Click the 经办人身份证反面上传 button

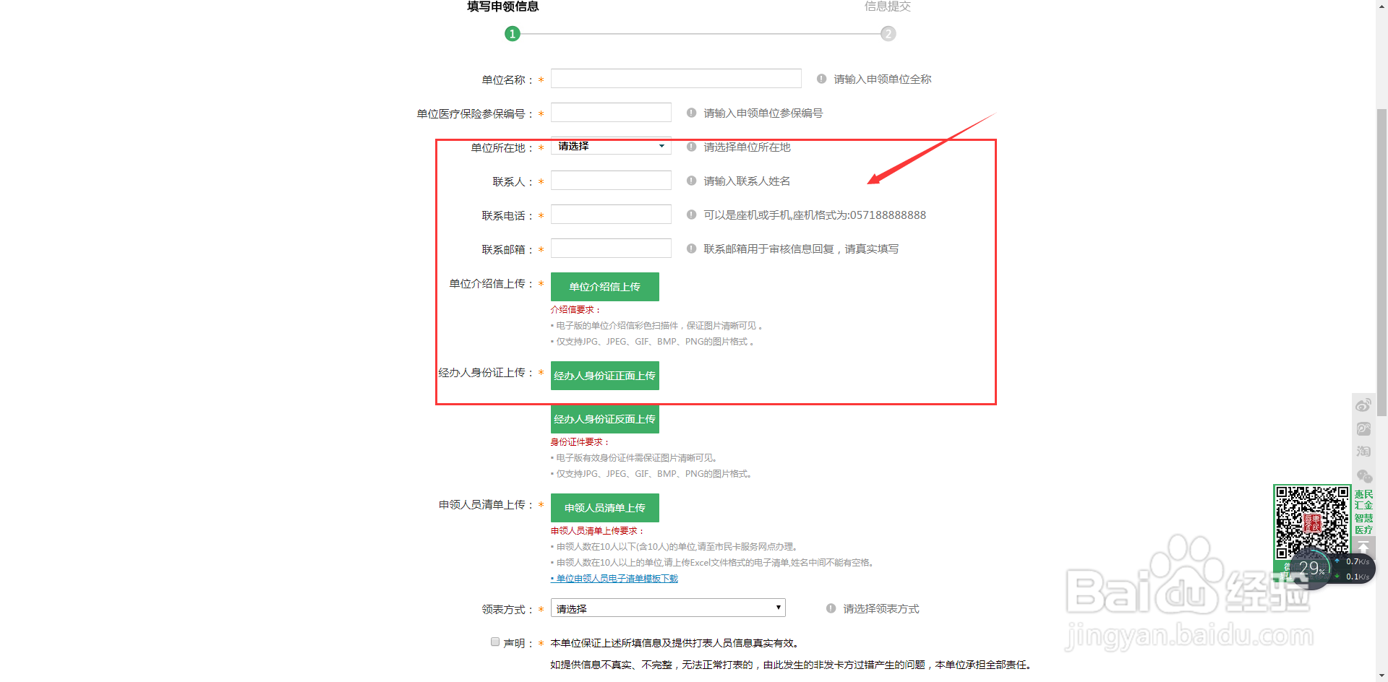[605, 419]
